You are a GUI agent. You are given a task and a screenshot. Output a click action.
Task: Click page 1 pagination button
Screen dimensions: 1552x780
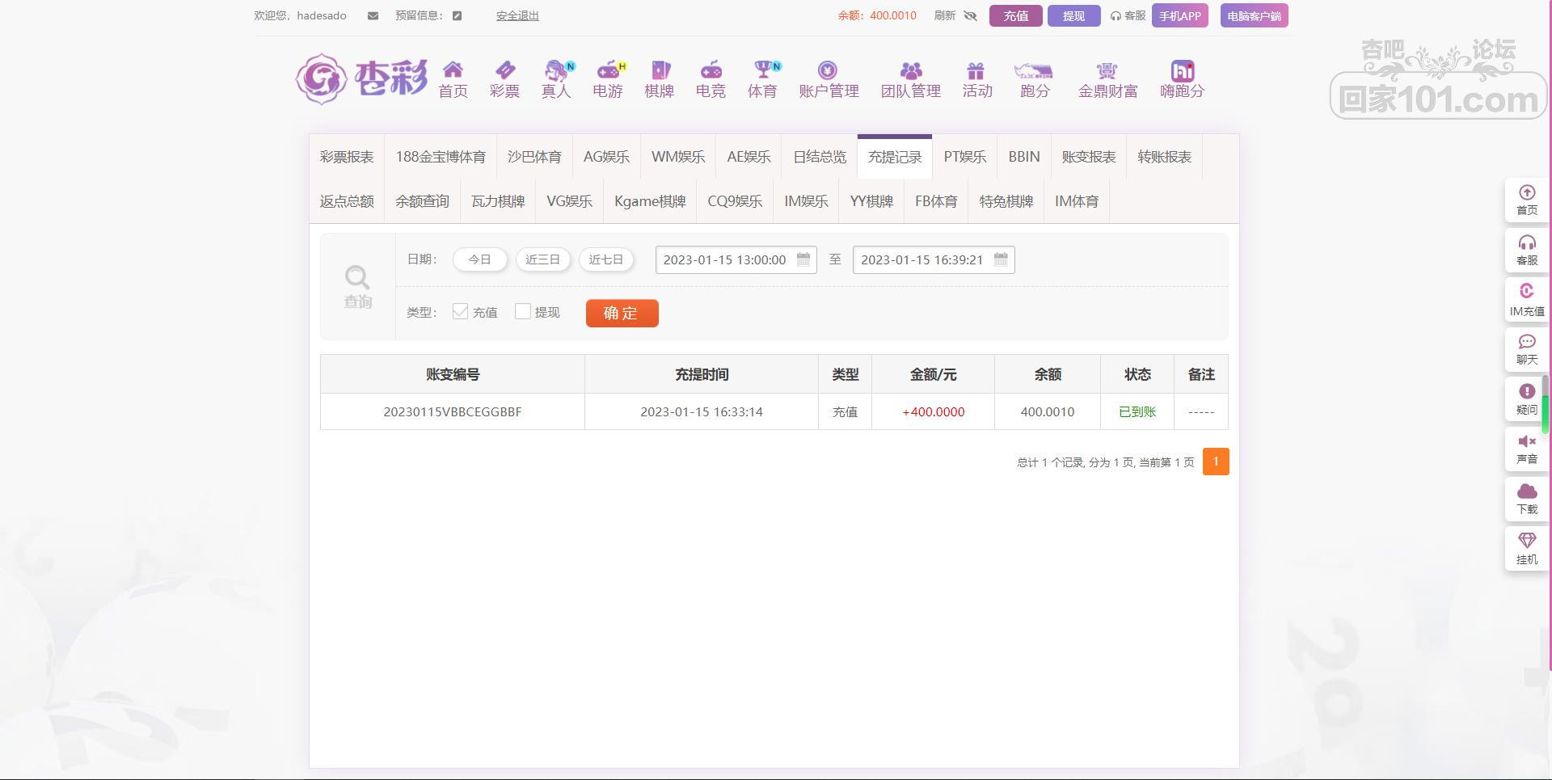tap(1215, 462)
